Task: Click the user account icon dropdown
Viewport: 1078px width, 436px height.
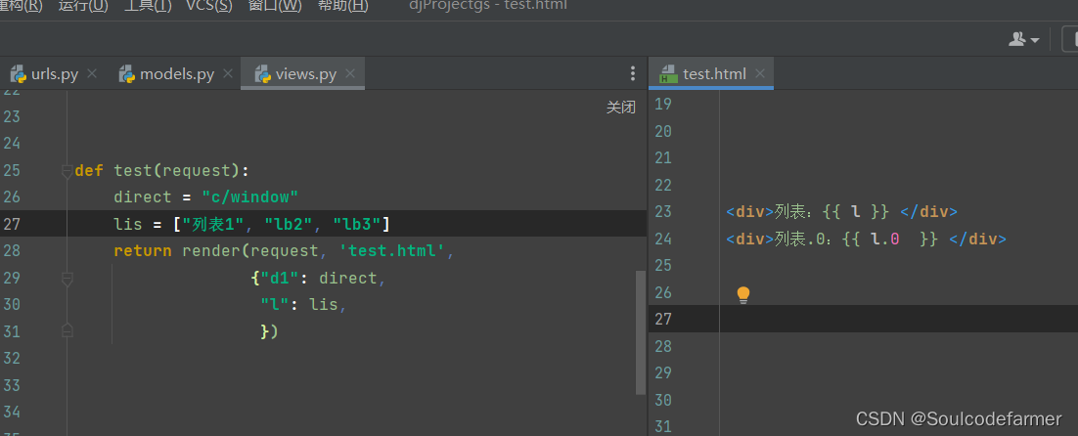Action: pyautogui.click(x=1023, y=39)
